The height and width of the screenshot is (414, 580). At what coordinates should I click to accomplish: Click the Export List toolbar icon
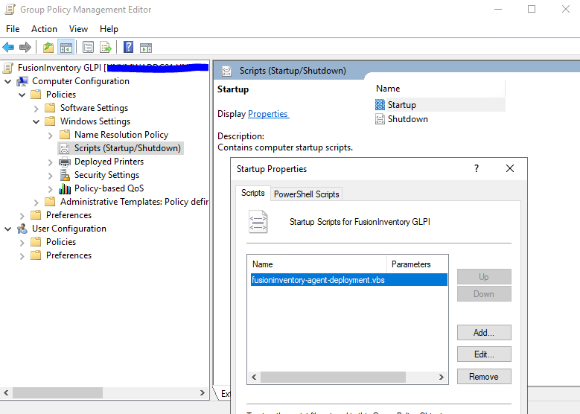coord(106,48)
